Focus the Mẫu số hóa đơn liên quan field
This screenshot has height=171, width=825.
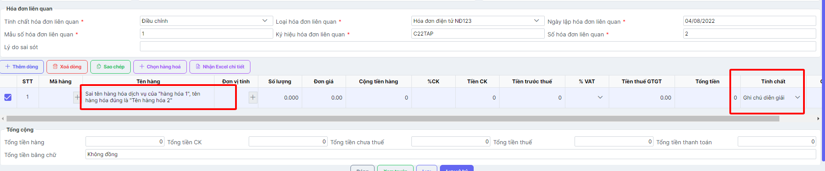[x=206, y=33]
